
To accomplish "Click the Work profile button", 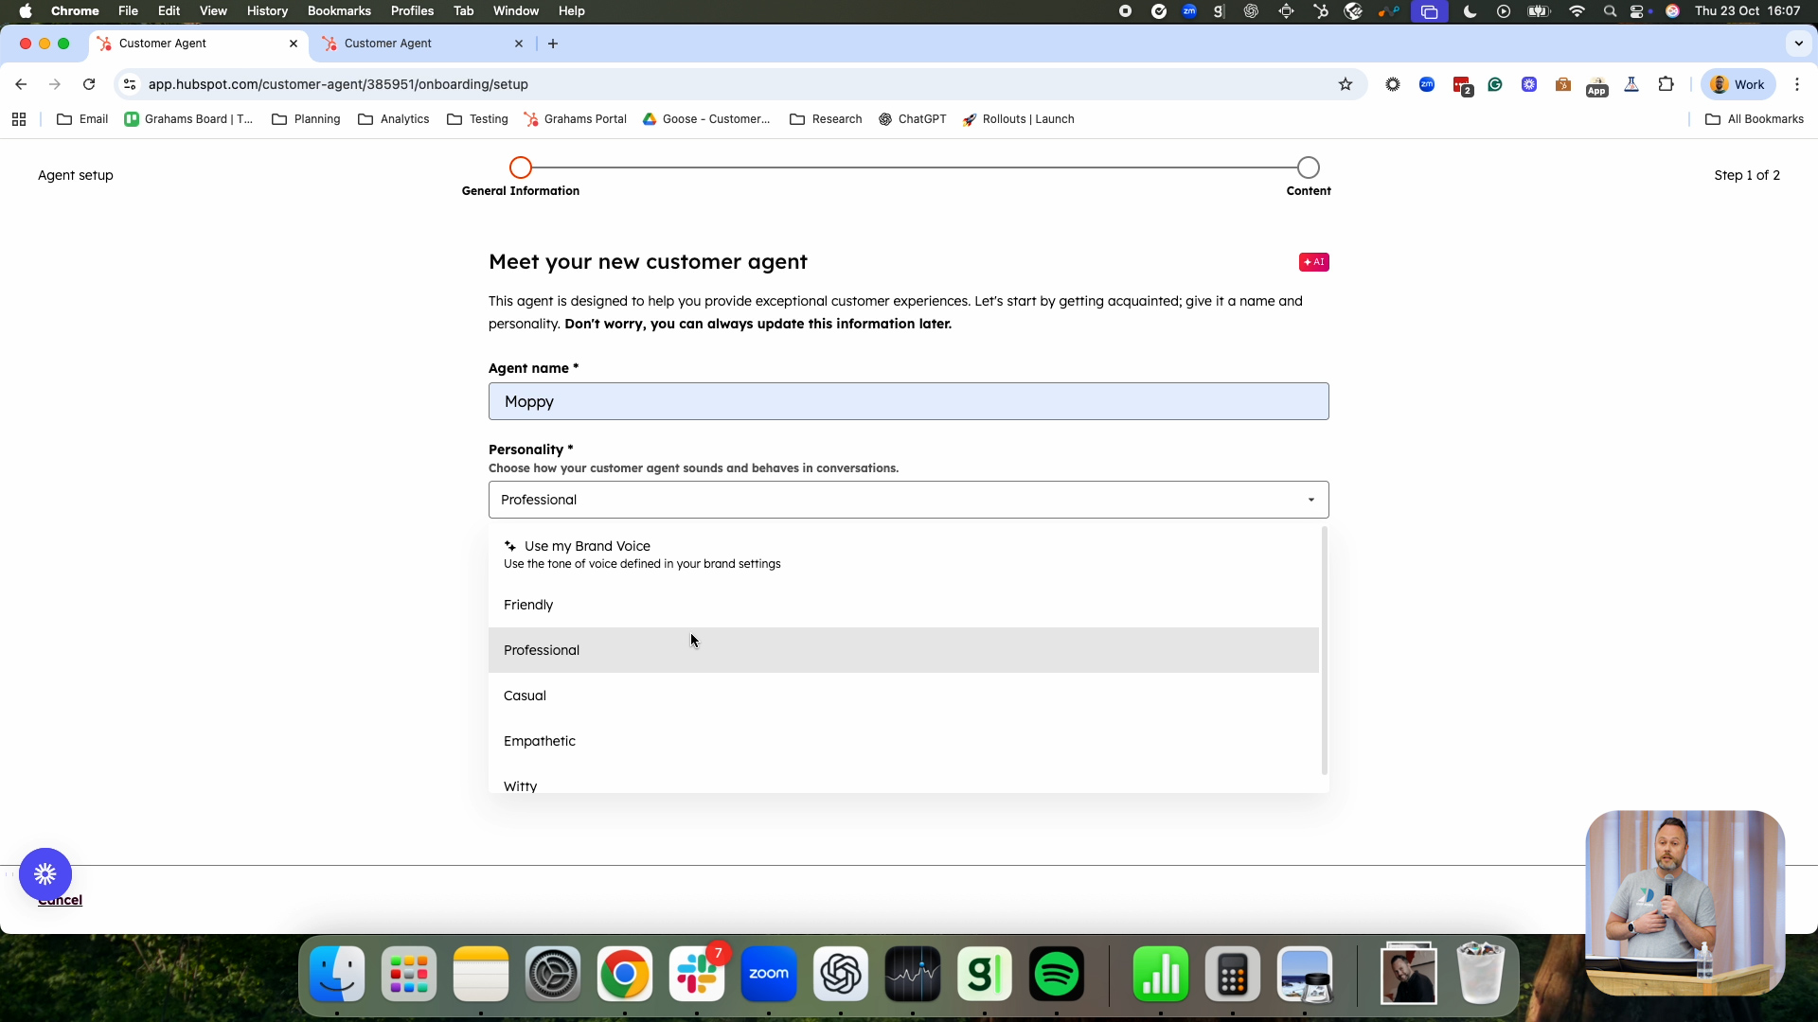I will 1738,84.
